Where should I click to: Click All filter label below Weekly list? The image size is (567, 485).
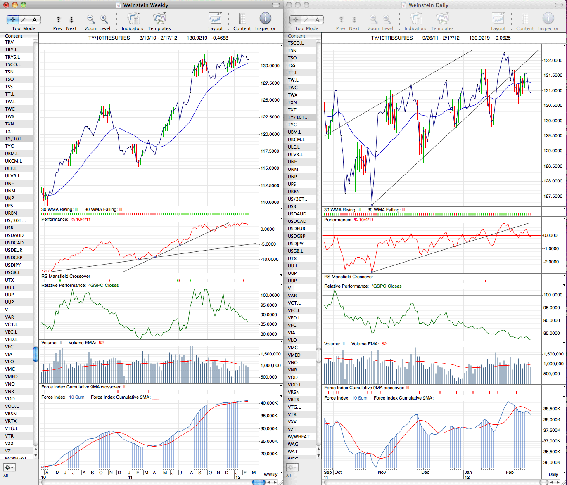(6, 476)
